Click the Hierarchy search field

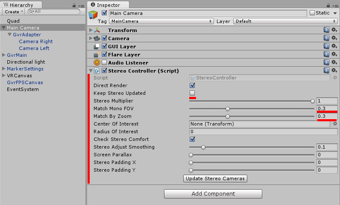[x=54, y=12]
